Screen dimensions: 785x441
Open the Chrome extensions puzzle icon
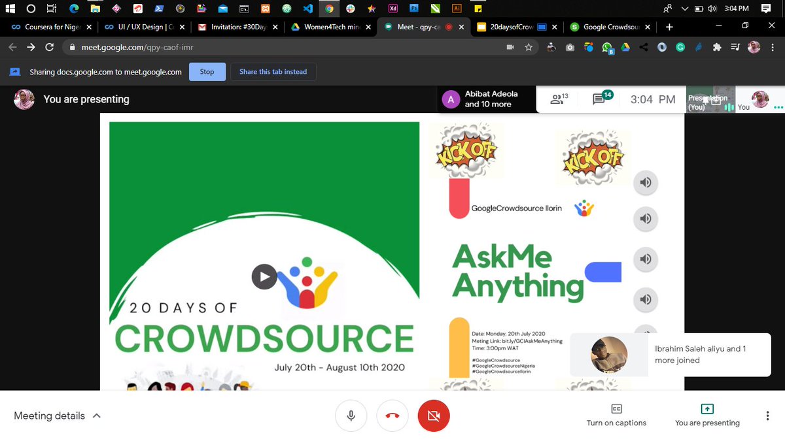tap(716, 48)
